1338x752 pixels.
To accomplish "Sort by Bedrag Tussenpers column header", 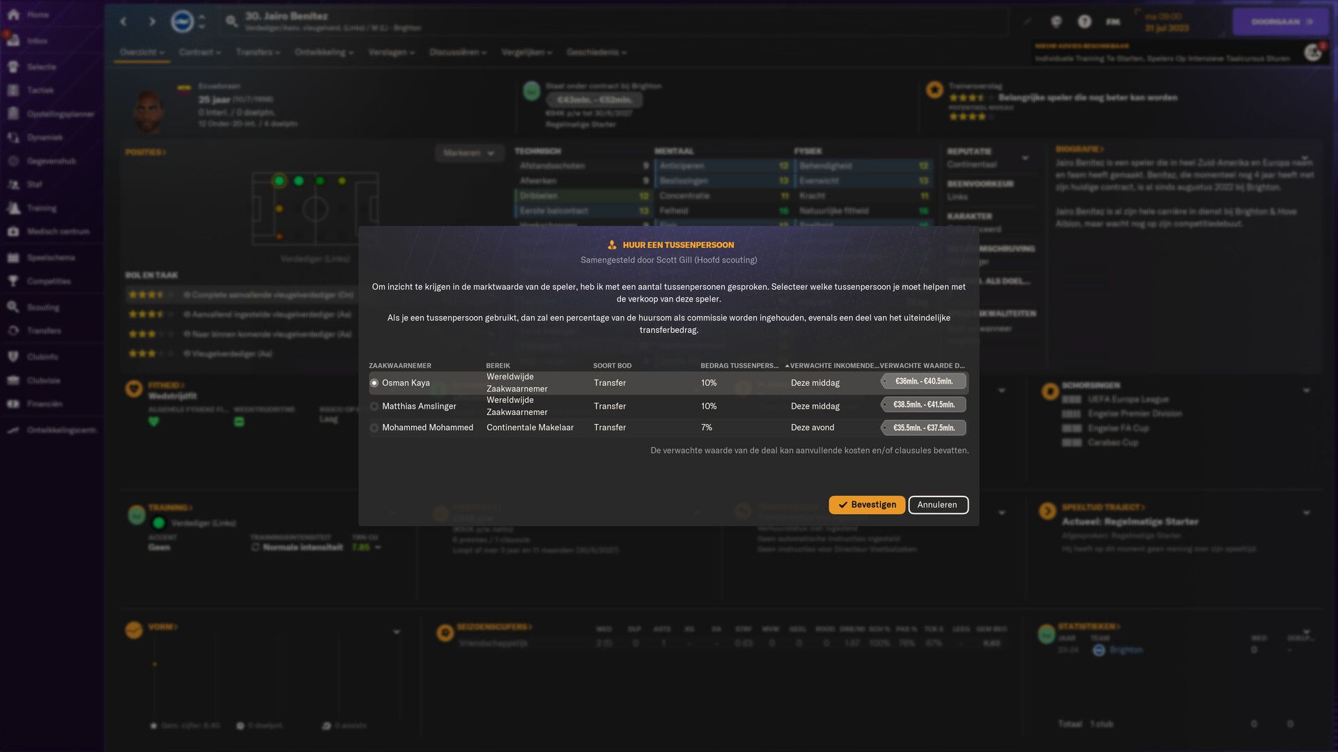I will coord(739,366).
